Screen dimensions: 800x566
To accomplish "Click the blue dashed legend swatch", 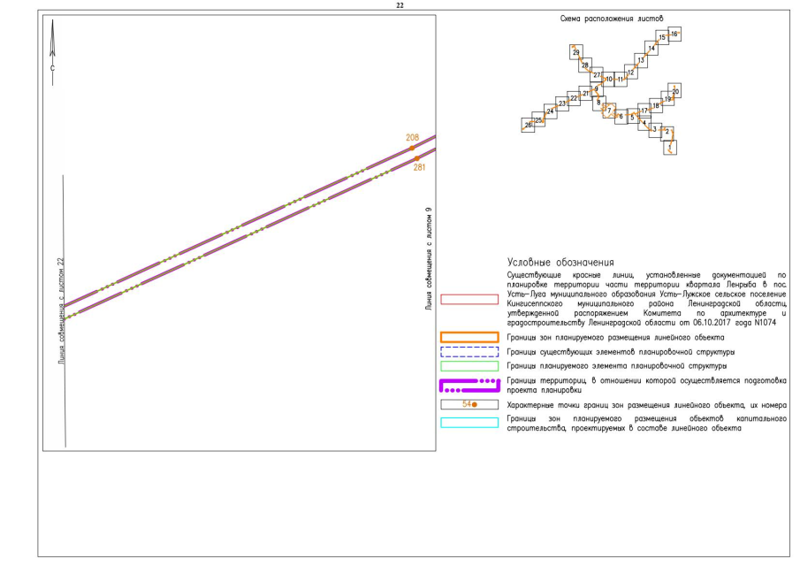I will click(470, 351).
